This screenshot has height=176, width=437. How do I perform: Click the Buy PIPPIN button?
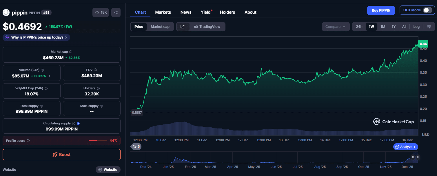click(381, 10)
